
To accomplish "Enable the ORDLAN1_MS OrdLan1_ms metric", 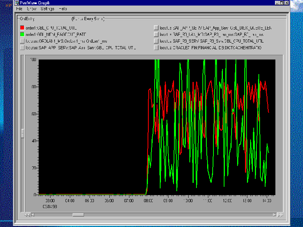I will click(22, 41).
